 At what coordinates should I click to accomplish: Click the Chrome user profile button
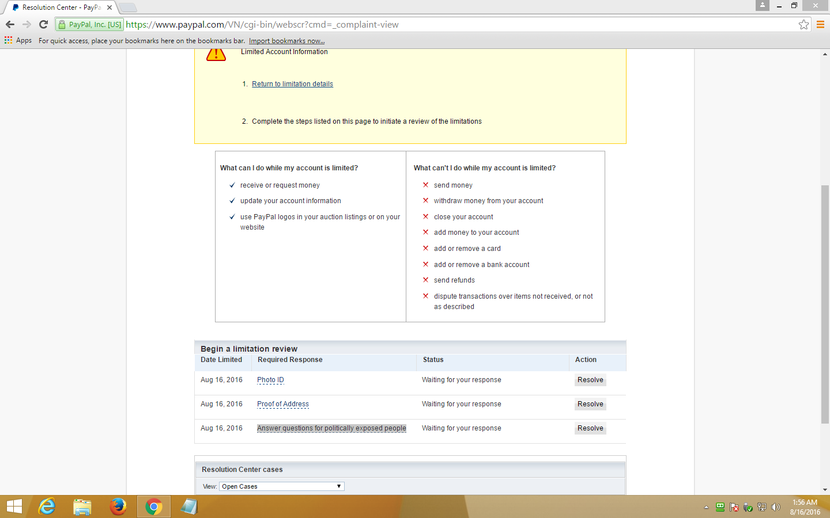pos(763,5)
